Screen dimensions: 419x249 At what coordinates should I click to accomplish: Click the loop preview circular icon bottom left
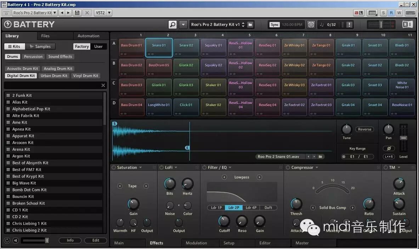[7, 240]
